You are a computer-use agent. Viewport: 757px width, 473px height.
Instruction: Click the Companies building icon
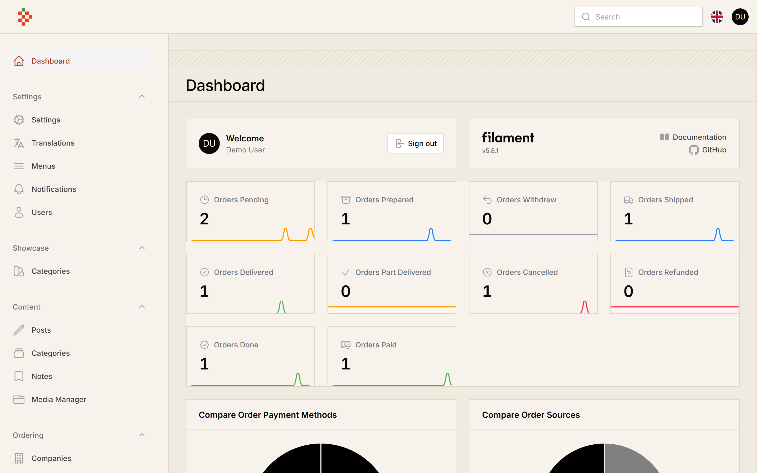pos(19,458)
